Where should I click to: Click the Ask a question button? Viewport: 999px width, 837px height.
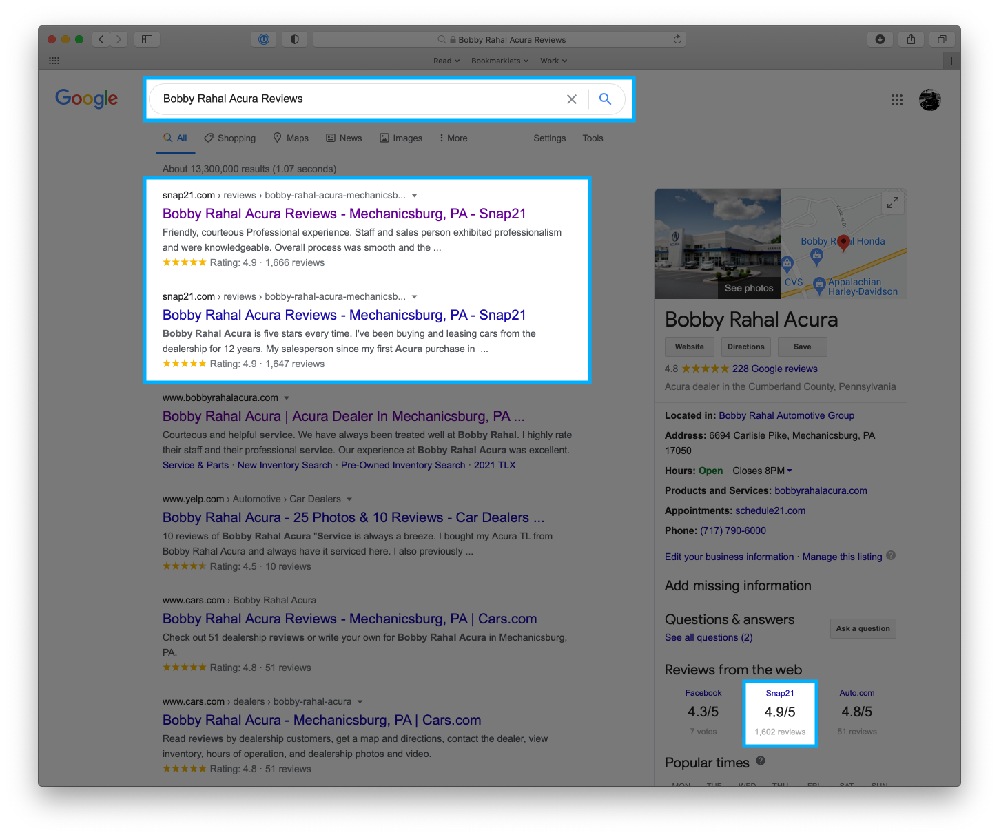click(x=863, y=628)
